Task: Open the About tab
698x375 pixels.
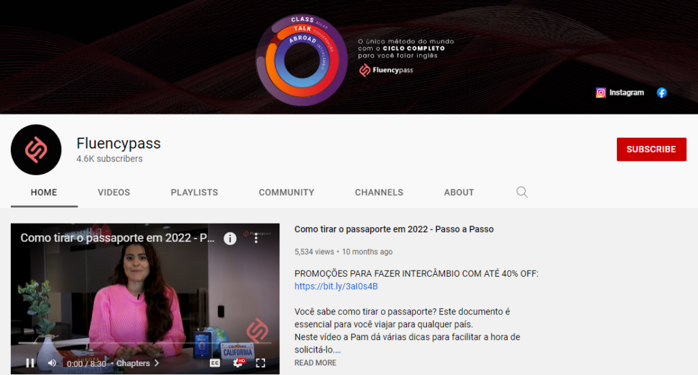Action: (459, 192)
